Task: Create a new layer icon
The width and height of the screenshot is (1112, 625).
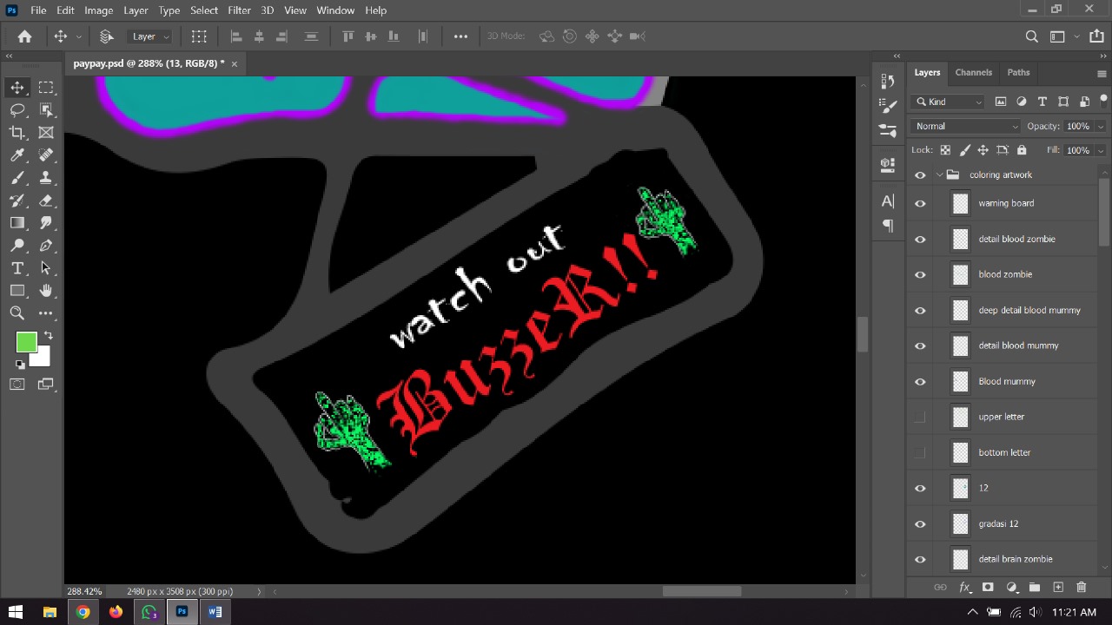Action: 1058,588
